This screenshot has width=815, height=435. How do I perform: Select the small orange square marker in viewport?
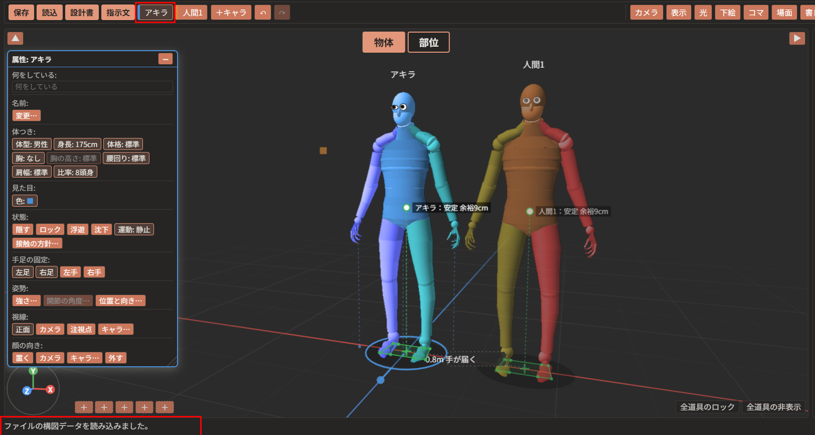click(323, 151)
